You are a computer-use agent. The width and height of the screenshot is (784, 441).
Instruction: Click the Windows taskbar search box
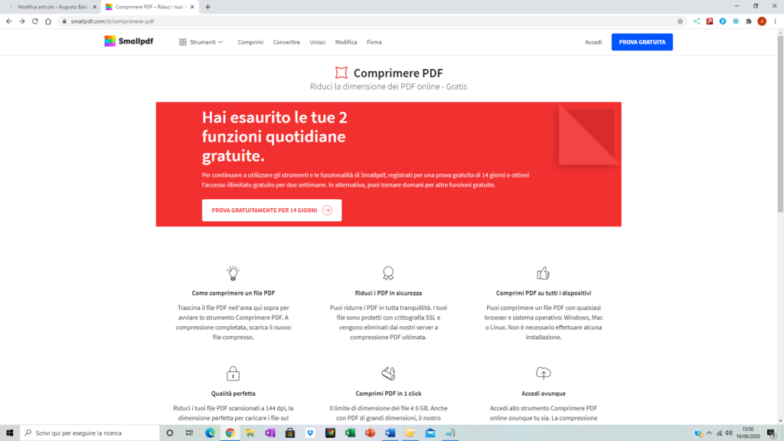[90, 433]
